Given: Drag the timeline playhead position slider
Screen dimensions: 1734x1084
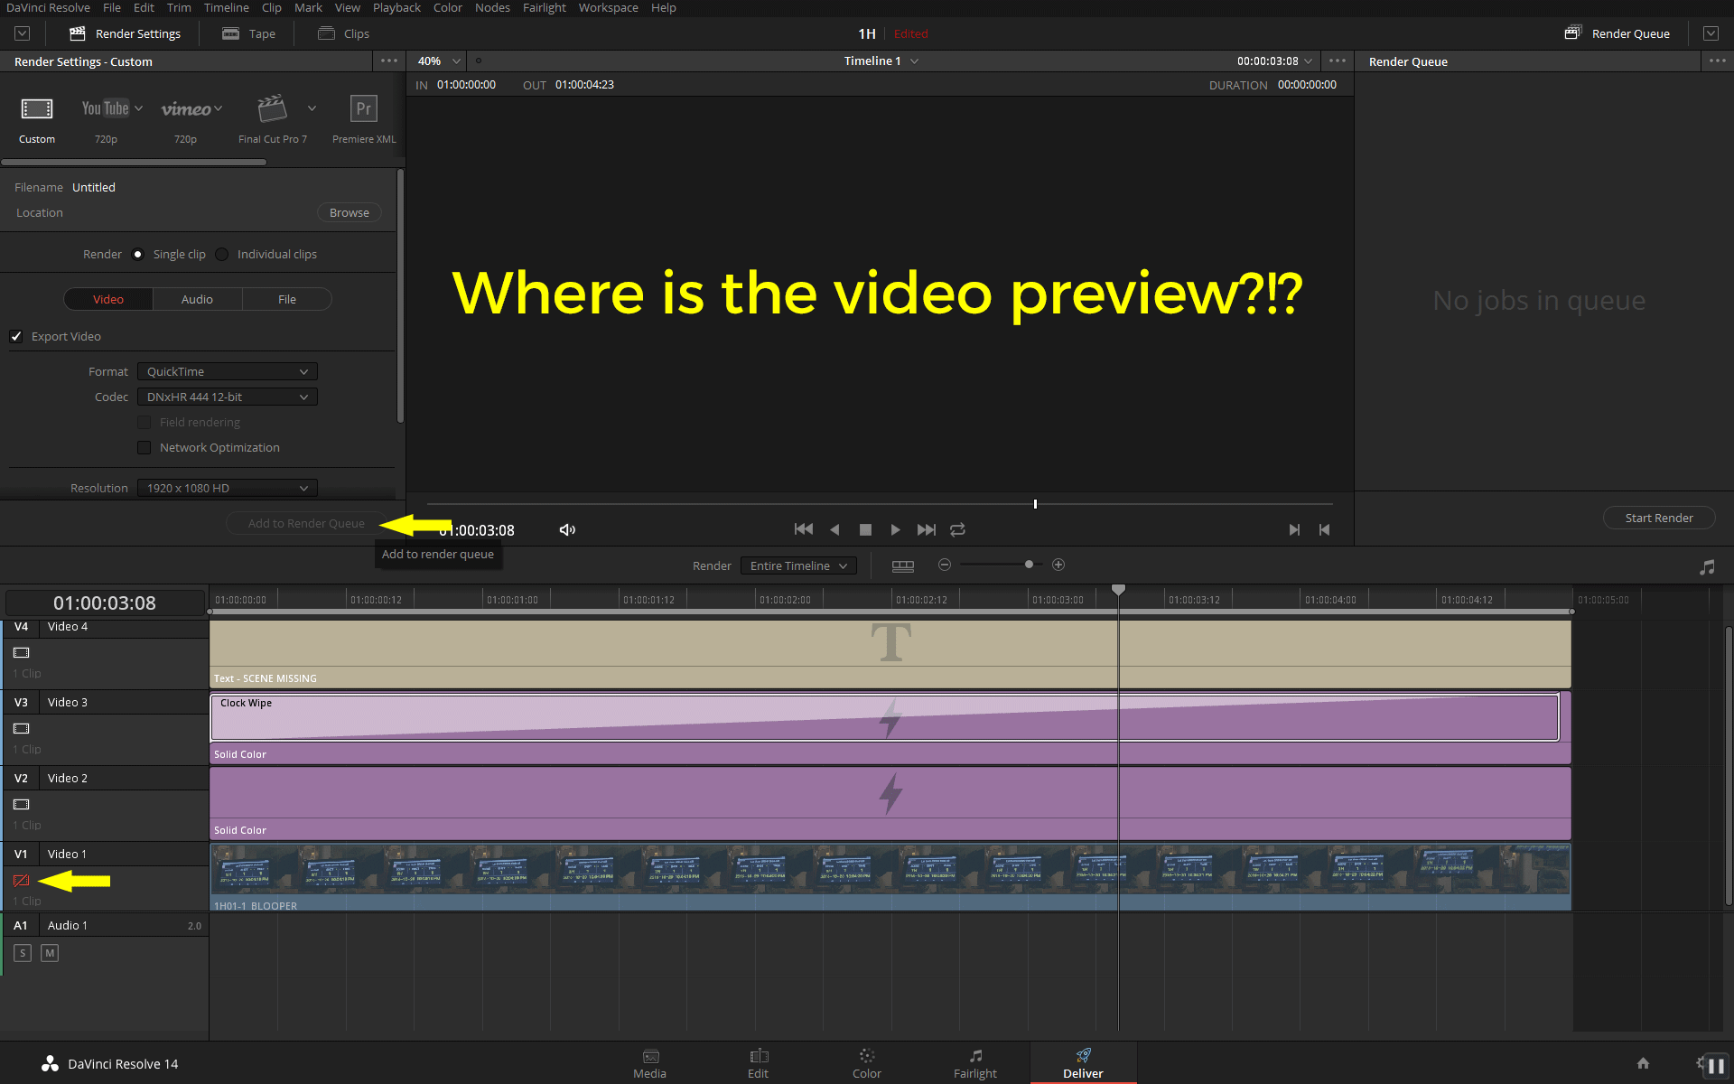Looking at the screenshot, I should 1034,503.
